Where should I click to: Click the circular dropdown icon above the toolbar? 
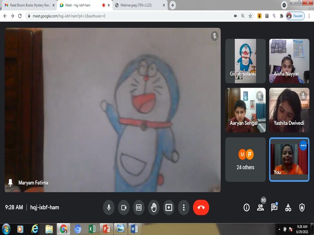[x=284, y=5]
